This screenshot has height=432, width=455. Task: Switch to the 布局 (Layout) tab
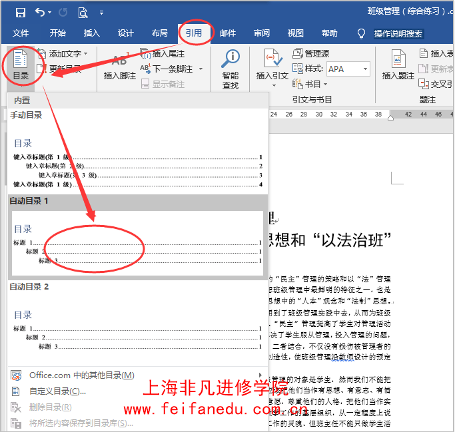point(159,33)
